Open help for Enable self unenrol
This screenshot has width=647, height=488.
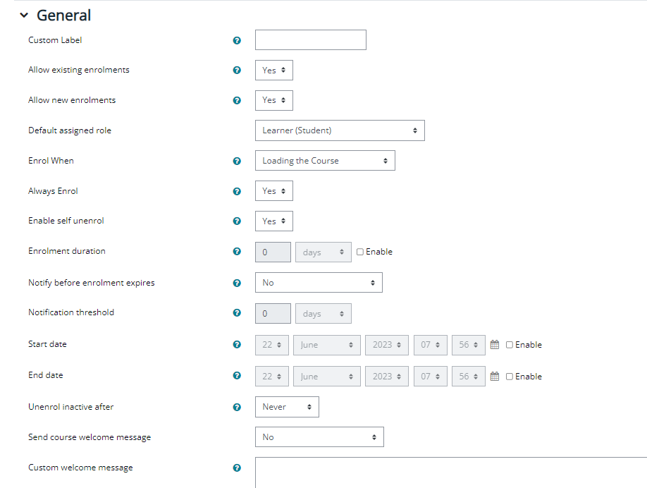(237, 221)
